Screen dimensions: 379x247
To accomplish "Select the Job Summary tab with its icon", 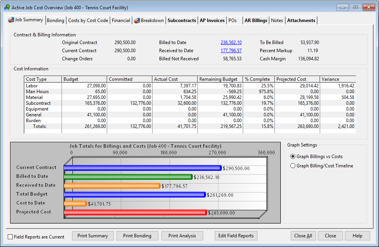I will (26, 20).
